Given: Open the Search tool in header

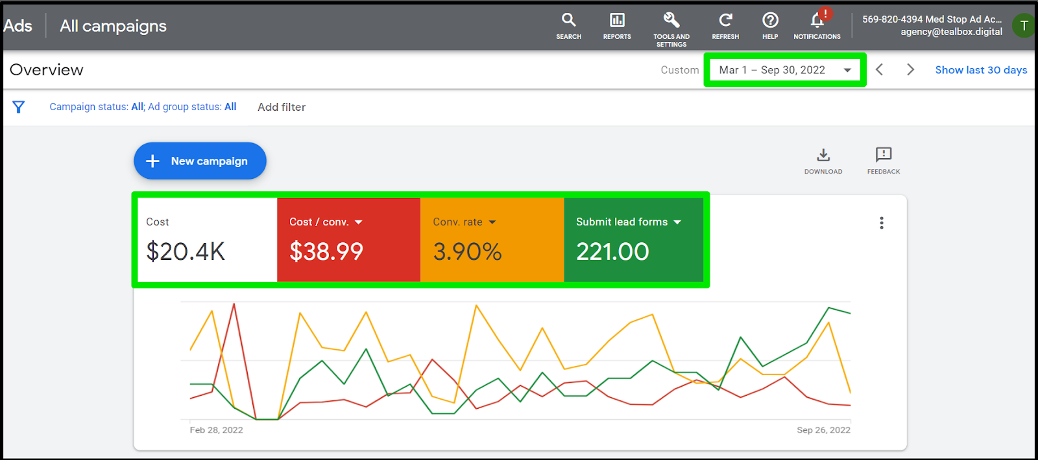Looking at the screenshot, I should click(568, 26).
